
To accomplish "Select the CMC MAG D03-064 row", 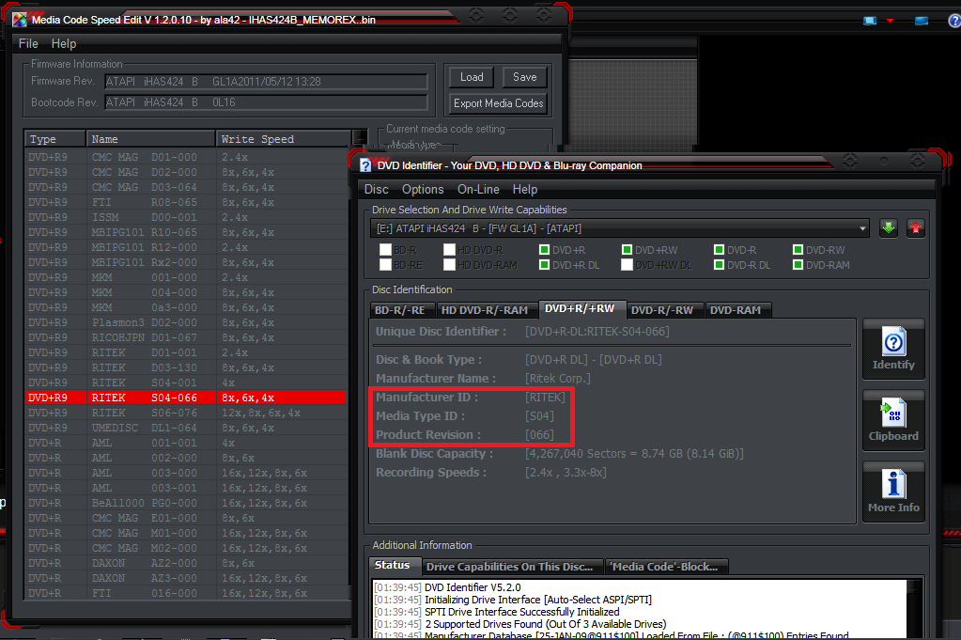I will [186, 188].
